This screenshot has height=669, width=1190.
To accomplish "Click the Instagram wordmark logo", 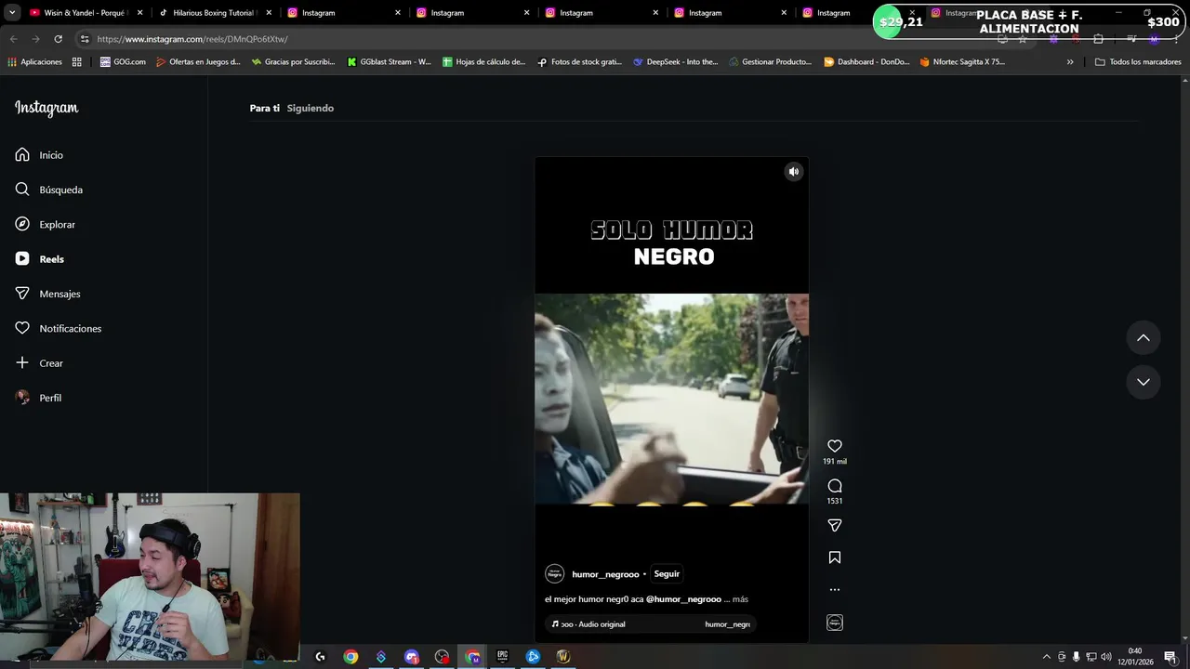I will click(46, 108).
